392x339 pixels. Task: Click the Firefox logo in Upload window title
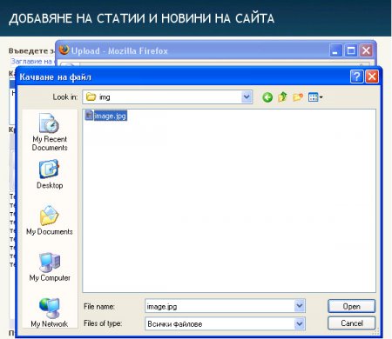[64, 50]
